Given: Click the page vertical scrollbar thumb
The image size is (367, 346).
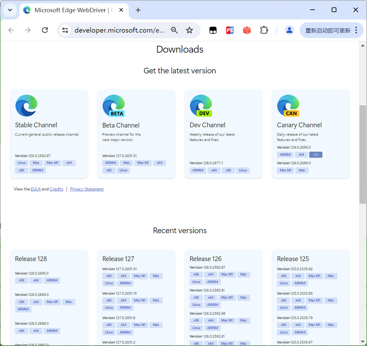Looking at the screenshot, I should [363, 154].
